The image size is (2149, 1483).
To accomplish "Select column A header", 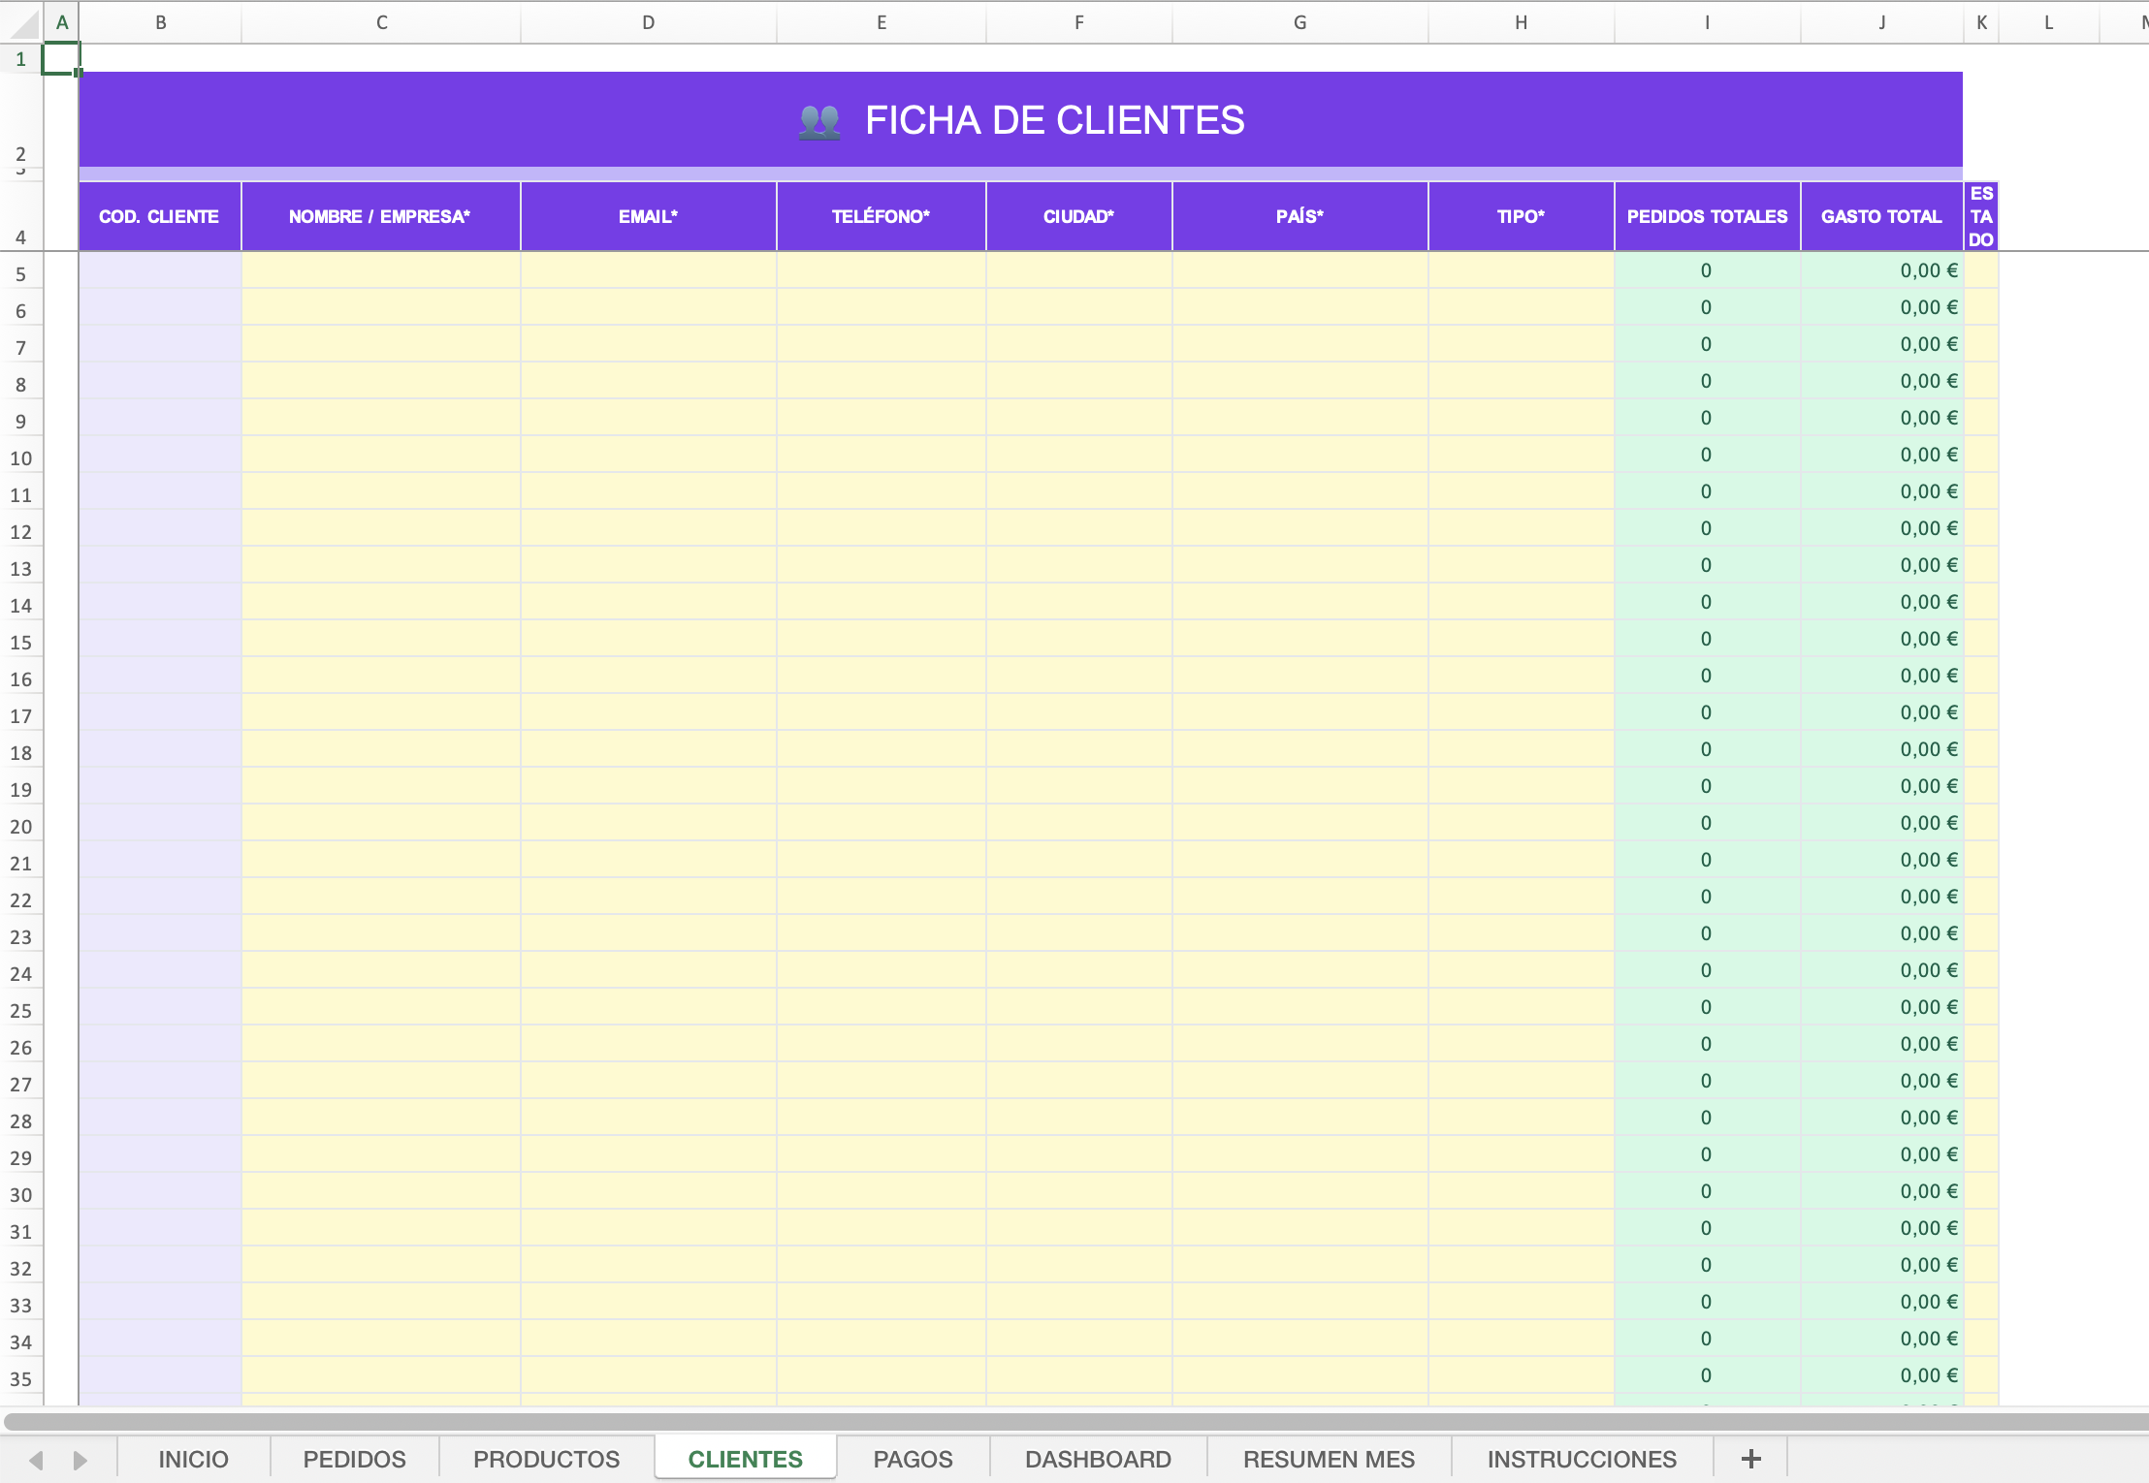I will pyautogui.click(x=62, y=22).
